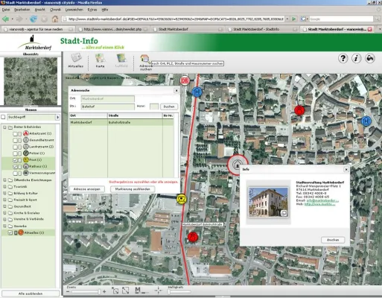Open the Datei menu

6,10
